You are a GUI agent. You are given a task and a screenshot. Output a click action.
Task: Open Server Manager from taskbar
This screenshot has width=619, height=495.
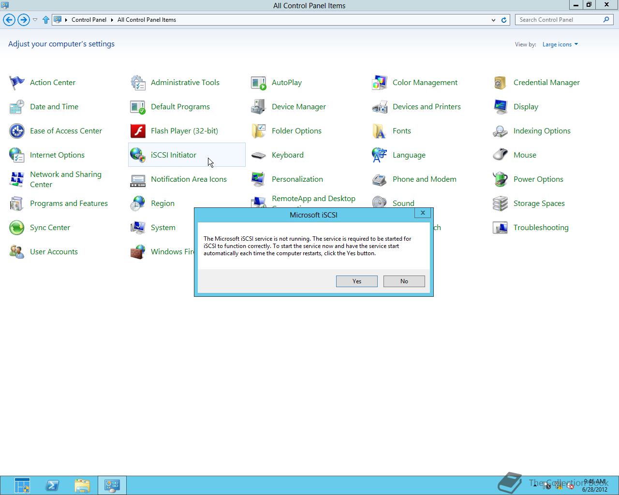22,485
